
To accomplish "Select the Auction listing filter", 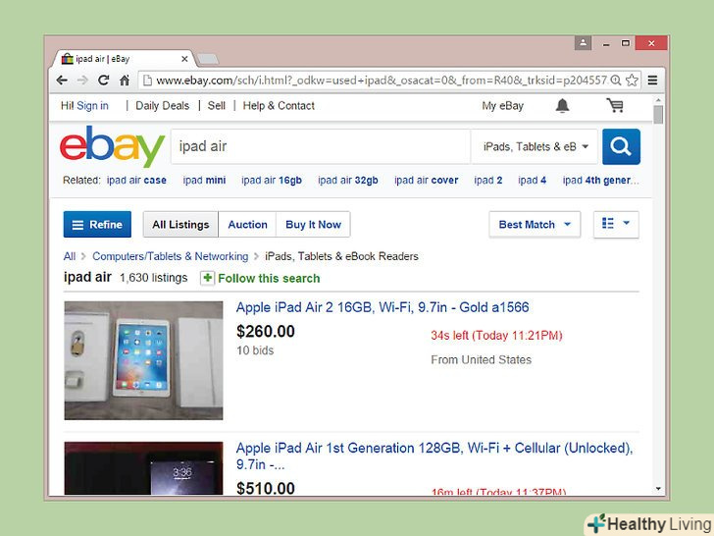I will (x=247, y=224).
